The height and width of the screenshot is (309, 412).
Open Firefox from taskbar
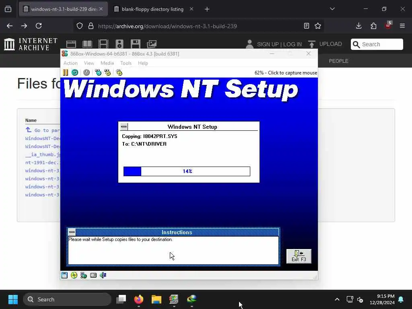click(139, 299)
